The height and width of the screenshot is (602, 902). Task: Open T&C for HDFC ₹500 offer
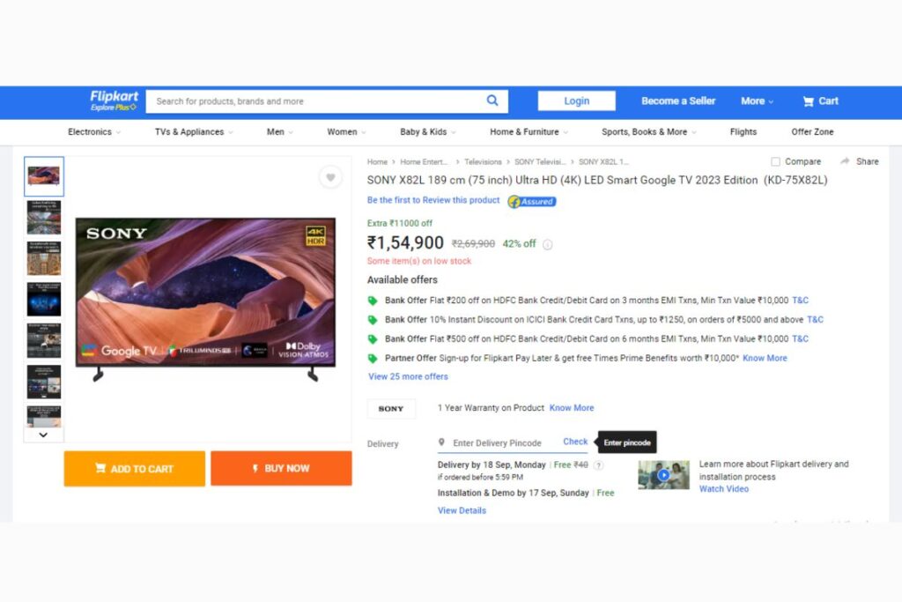tap(800, 339)
